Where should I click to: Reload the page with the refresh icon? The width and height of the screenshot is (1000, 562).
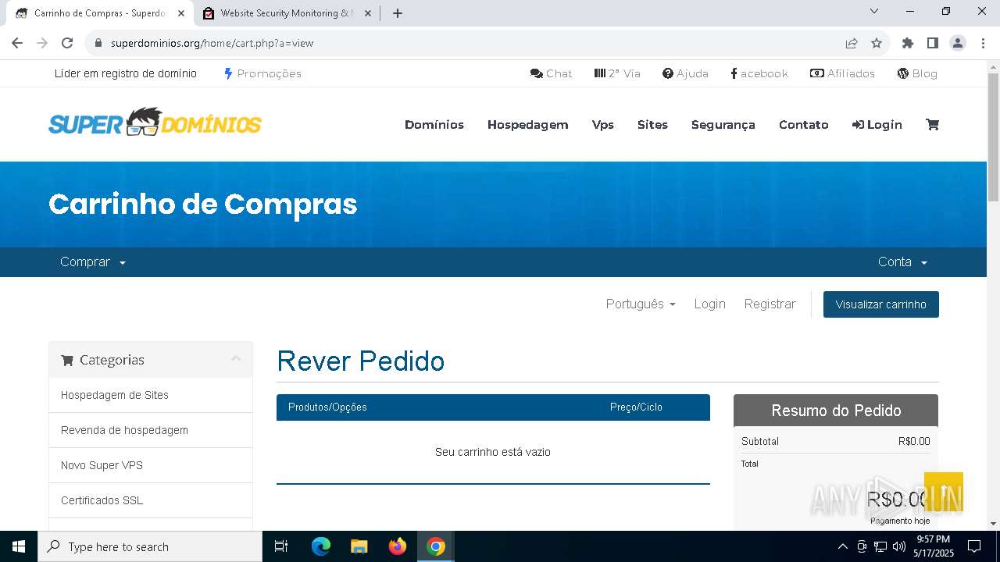click(67, 43)
